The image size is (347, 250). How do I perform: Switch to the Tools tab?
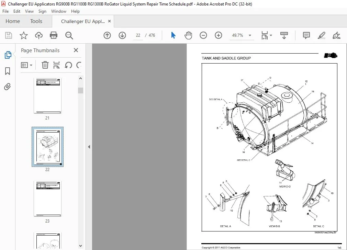36,21
